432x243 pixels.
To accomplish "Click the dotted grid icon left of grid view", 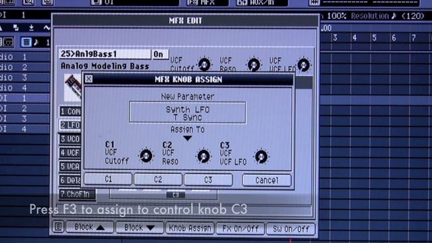I will pos(8,42).
